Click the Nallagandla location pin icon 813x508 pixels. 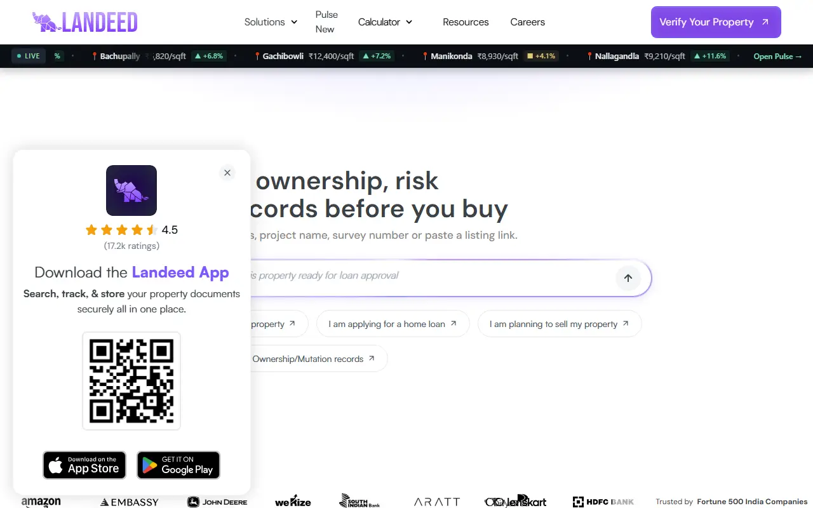(589, 56)
